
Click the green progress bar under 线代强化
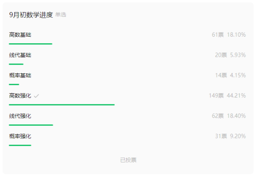pyautogui.click(x=31, y=125)
